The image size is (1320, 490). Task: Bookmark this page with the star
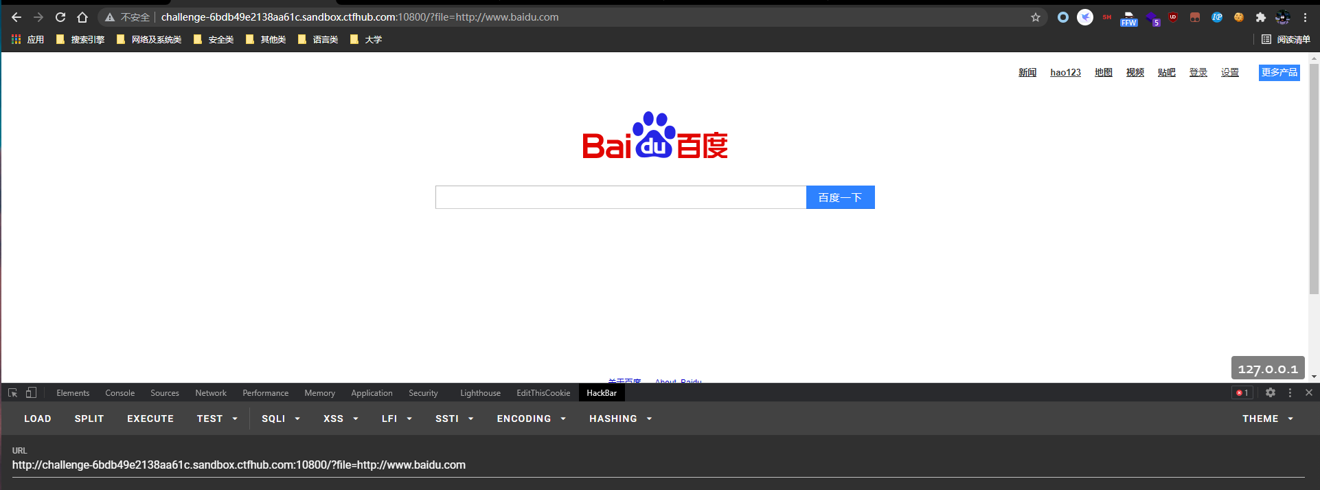click(1036, 17)
